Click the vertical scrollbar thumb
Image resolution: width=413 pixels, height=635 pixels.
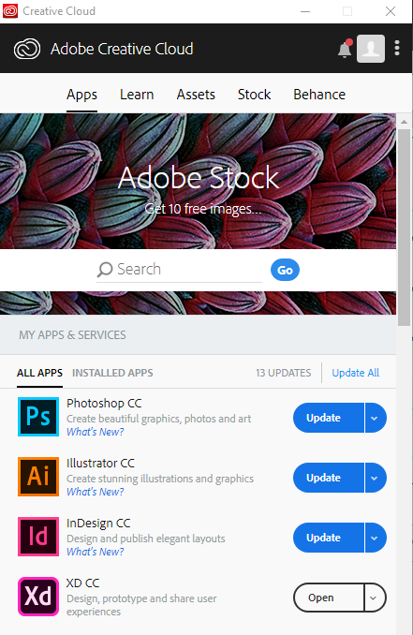(404, 228)
